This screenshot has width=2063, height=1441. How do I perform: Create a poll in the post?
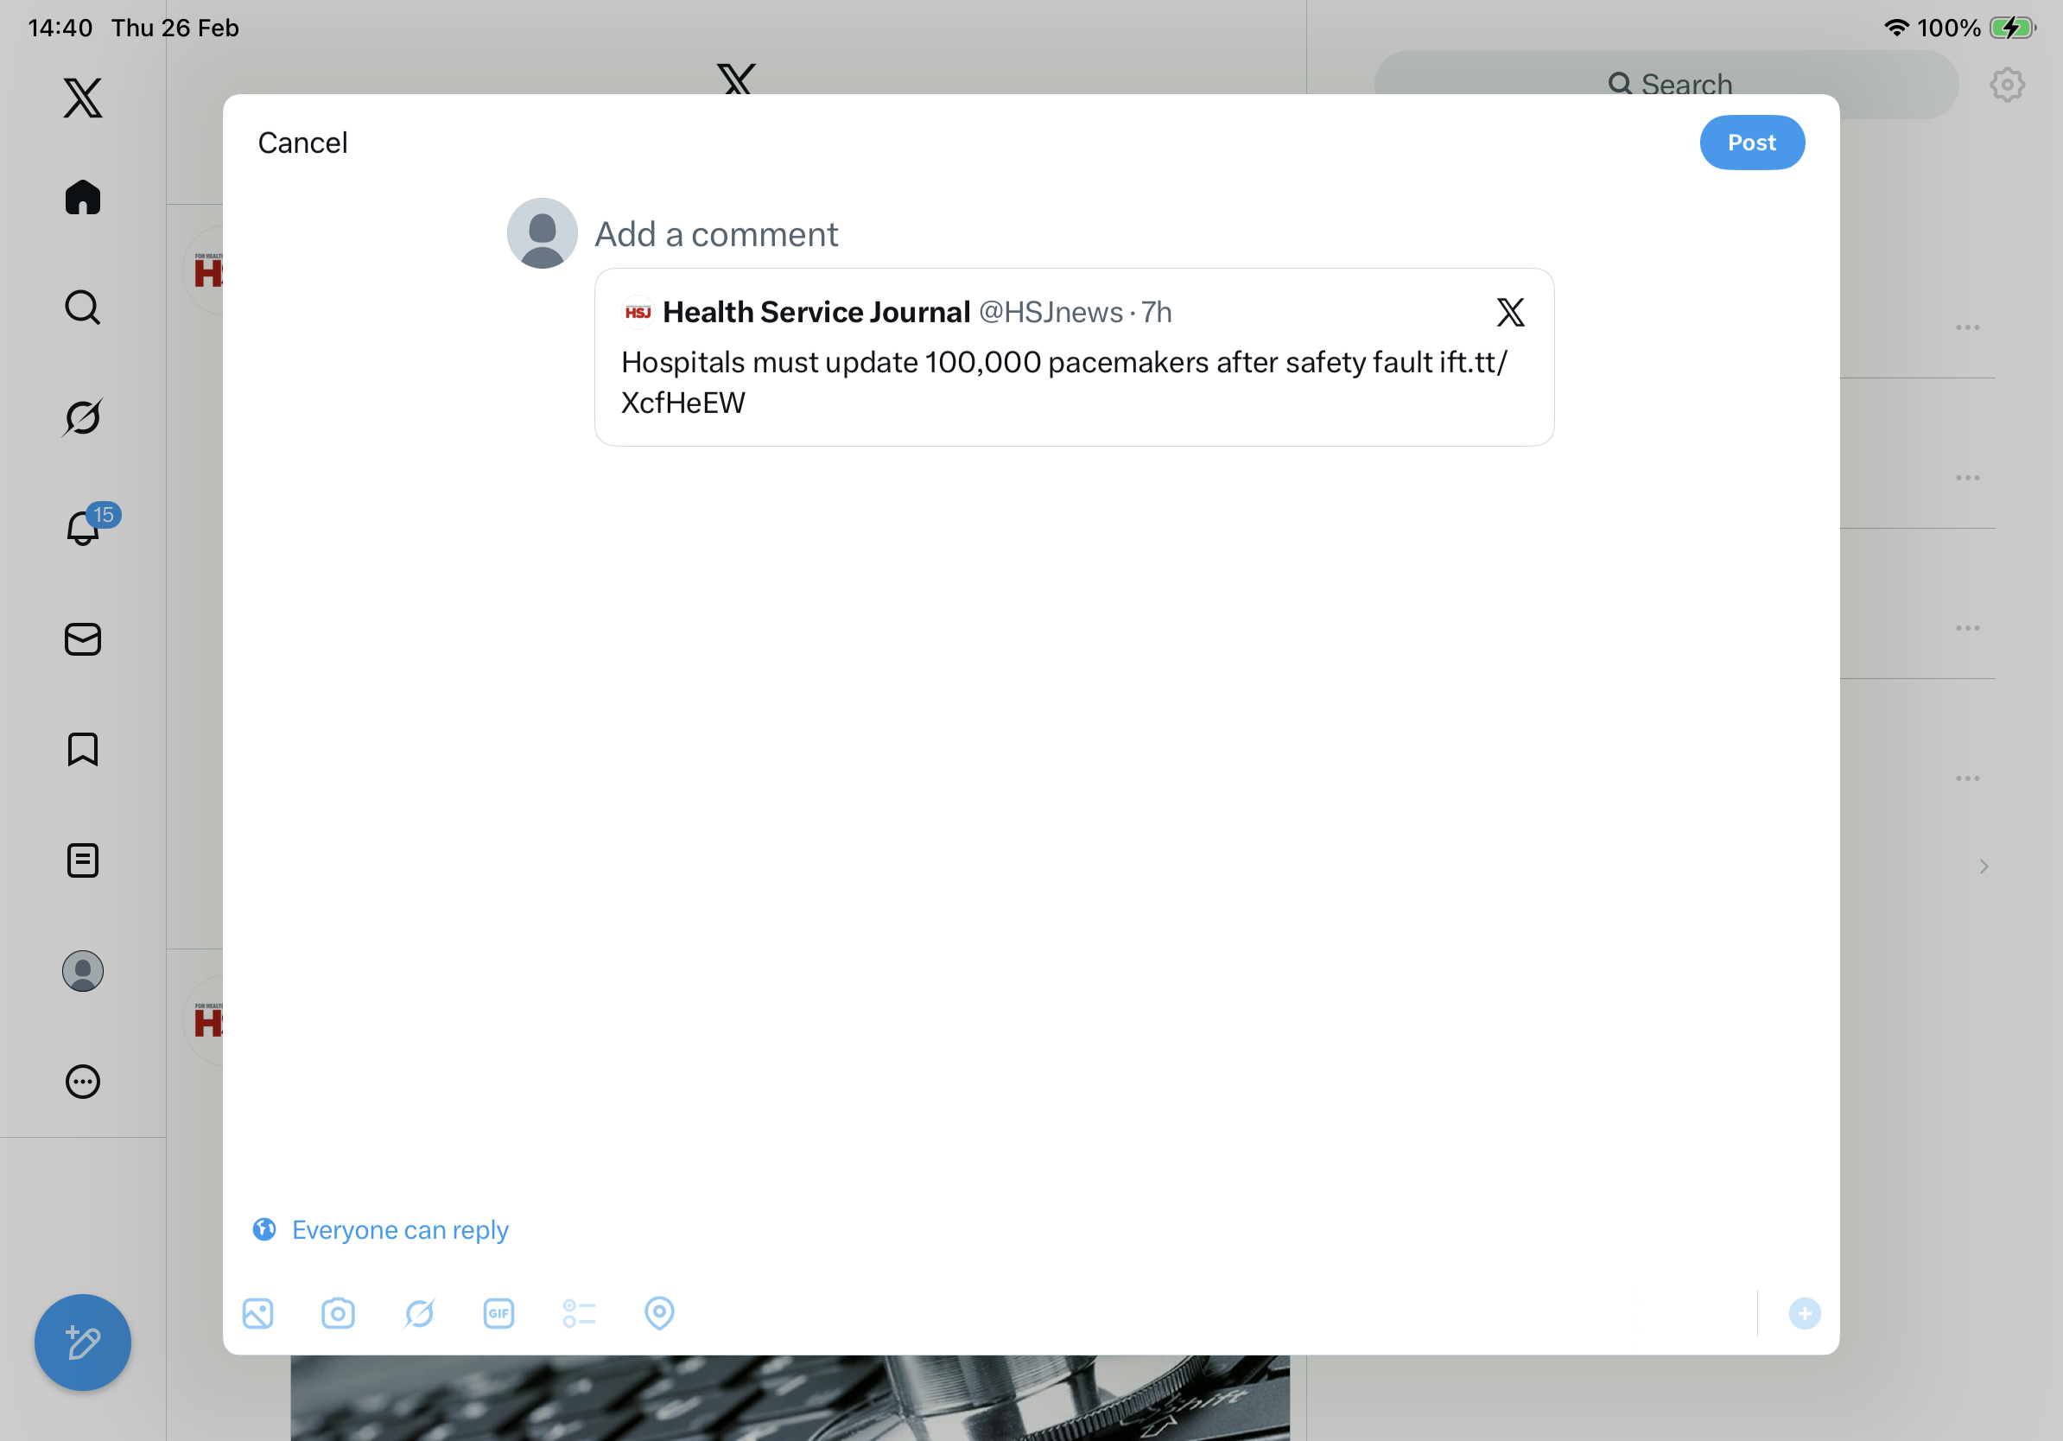pos(579,1313)
